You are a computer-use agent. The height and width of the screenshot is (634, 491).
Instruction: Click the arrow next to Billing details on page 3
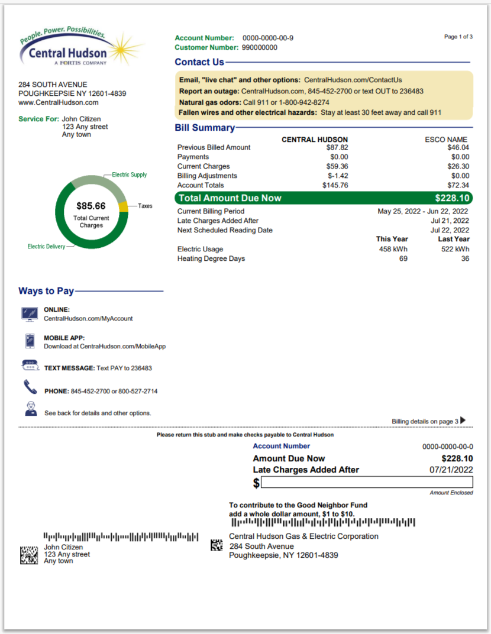tap(463, 420)
